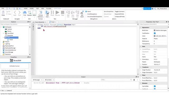Open the All Contexts dropdown

[49, 80]
